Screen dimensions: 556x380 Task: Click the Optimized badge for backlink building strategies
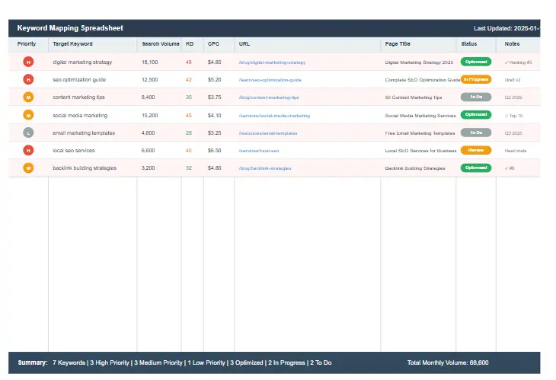click(x=476, y=168)
